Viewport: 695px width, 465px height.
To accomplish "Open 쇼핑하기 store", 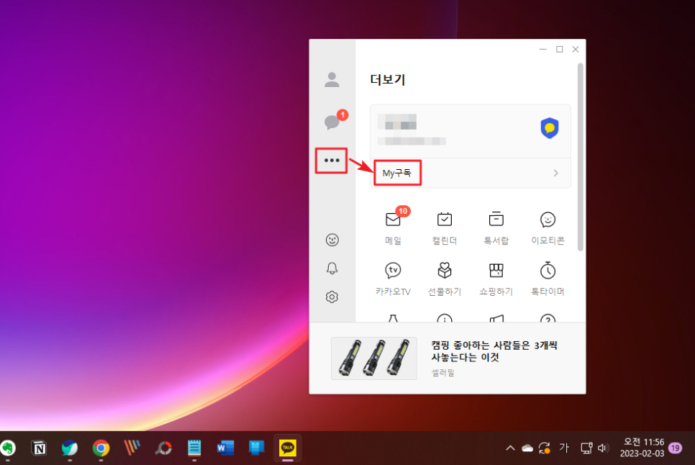I will [496, 279].
